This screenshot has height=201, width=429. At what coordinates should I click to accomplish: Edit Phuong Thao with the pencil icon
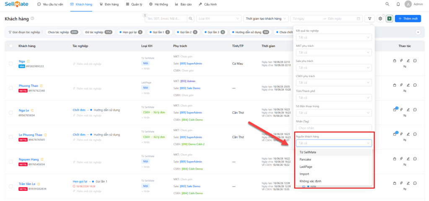[408, 85]
